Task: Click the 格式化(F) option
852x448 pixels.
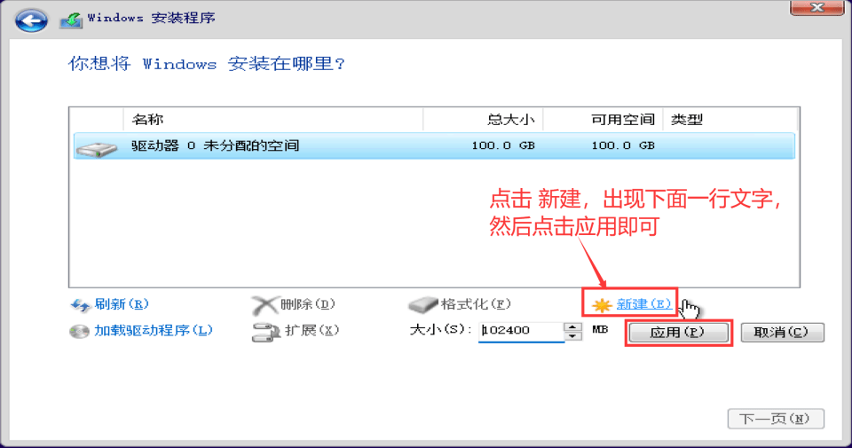Action: tap(476, 304)
